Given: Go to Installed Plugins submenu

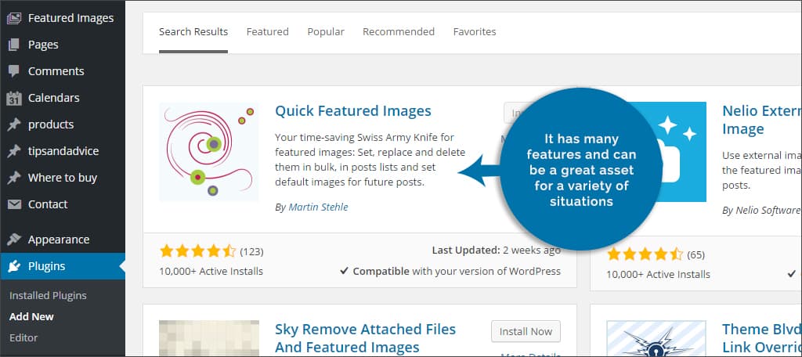Looking at the screenshot, I should coord(48,296).
